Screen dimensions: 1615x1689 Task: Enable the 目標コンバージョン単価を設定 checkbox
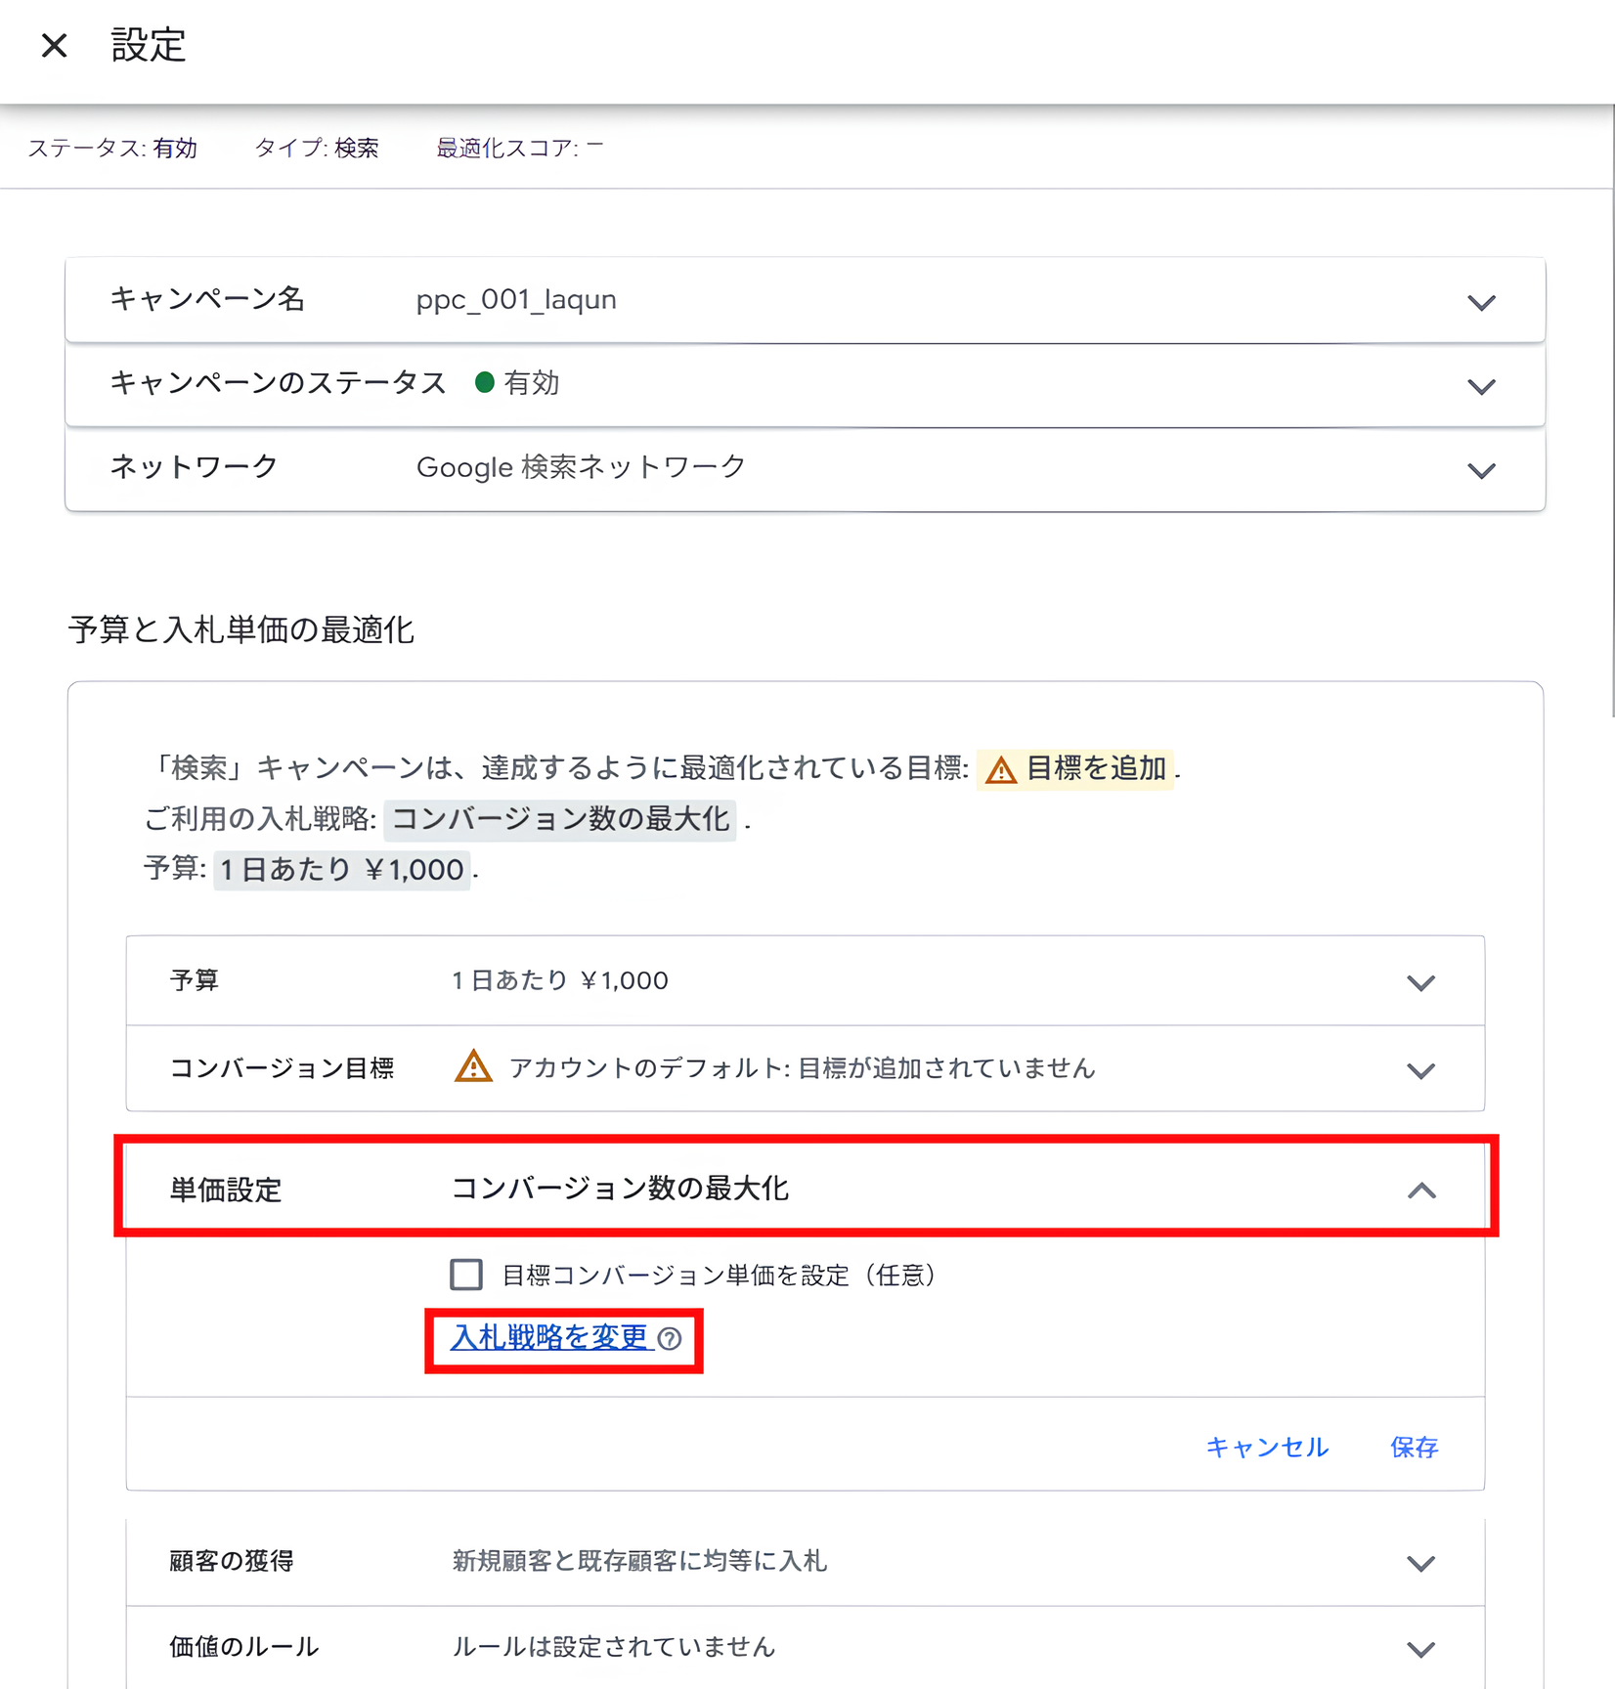coord(466,1274)
